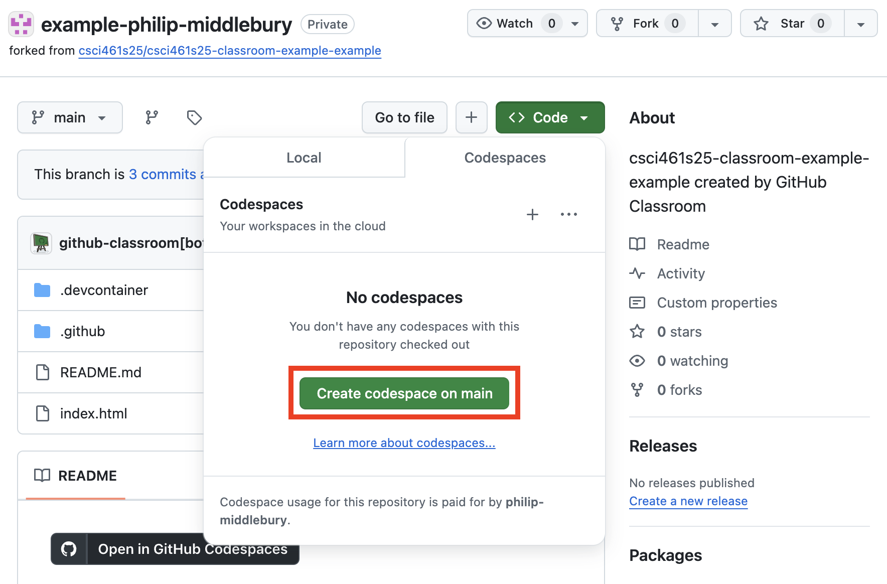Viewport: 887px width, 584px height.
Task: Click Create codespace on main
Action: pos(404,393)
